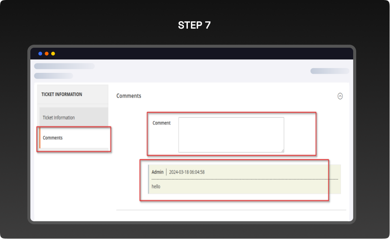Screen dimensions: 390x239
Task: Click the Comment textarea resize handle
Action: (x=282, y=150)
